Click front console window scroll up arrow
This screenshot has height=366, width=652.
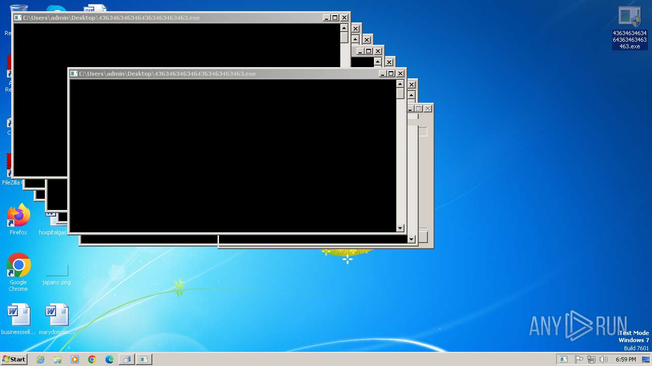click(x=400, y=84)
